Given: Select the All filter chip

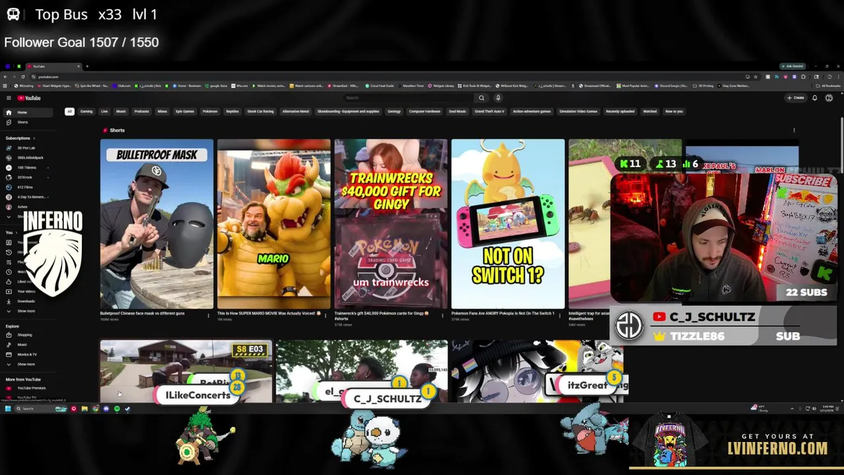Looking at the screenshot, I should [x=69, y=111].
